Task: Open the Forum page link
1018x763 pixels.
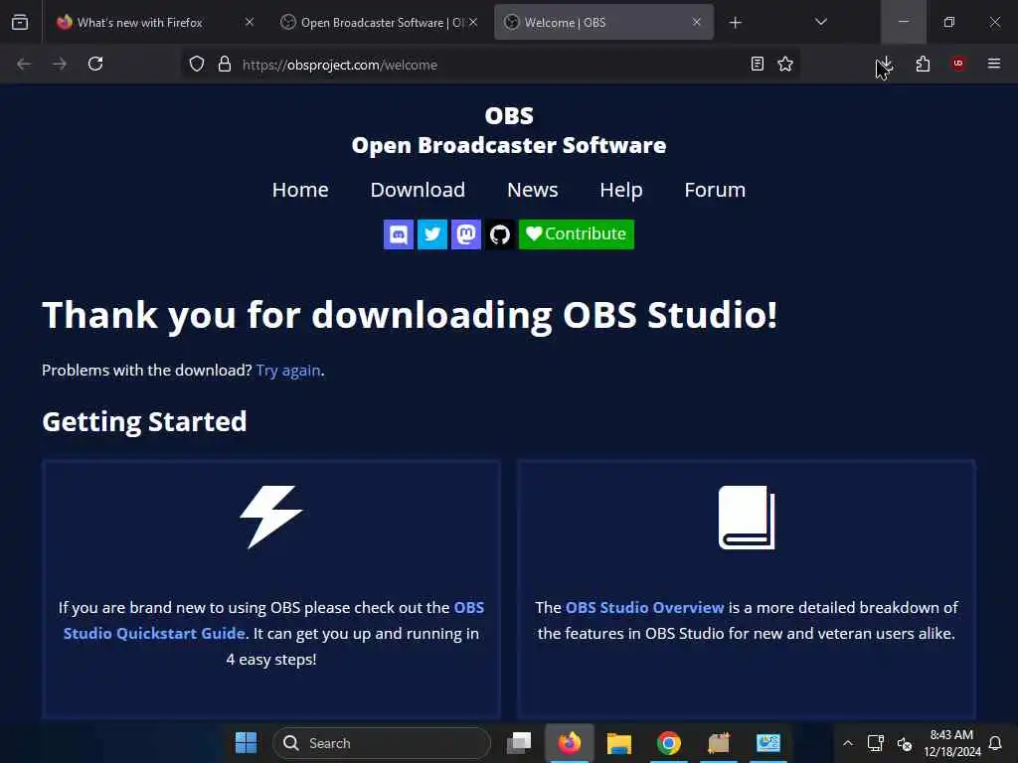Action: pyautogui.click(x=715, y=190)
